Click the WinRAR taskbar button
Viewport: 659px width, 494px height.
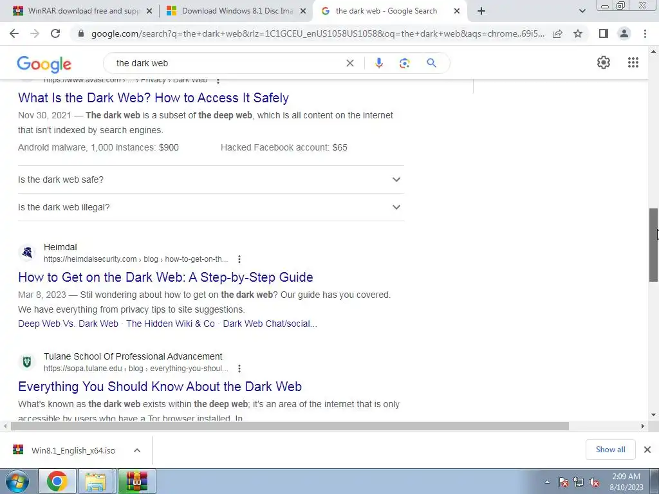click(136, 481)
